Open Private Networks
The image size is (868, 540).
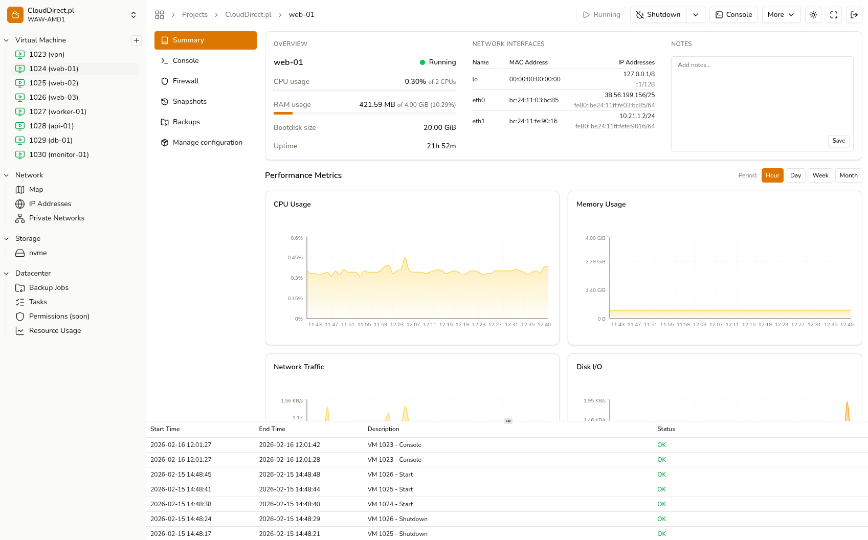pos(56,218)
